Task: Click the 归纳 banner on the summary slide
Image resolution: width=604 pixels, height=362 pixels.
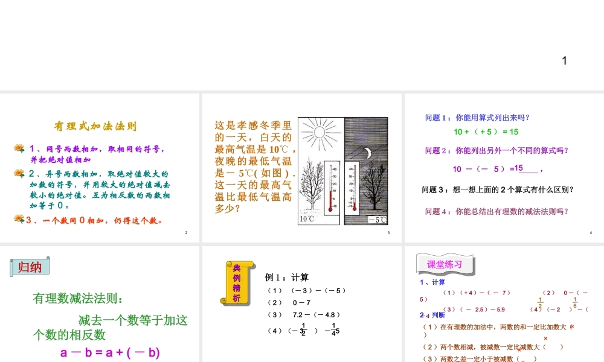Action: point(30,267)
